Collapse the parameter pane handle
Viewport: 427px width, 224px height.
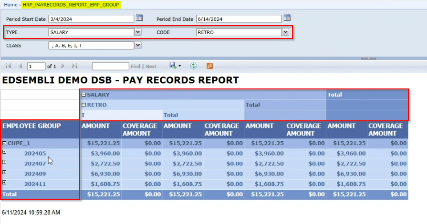(369, 58)
